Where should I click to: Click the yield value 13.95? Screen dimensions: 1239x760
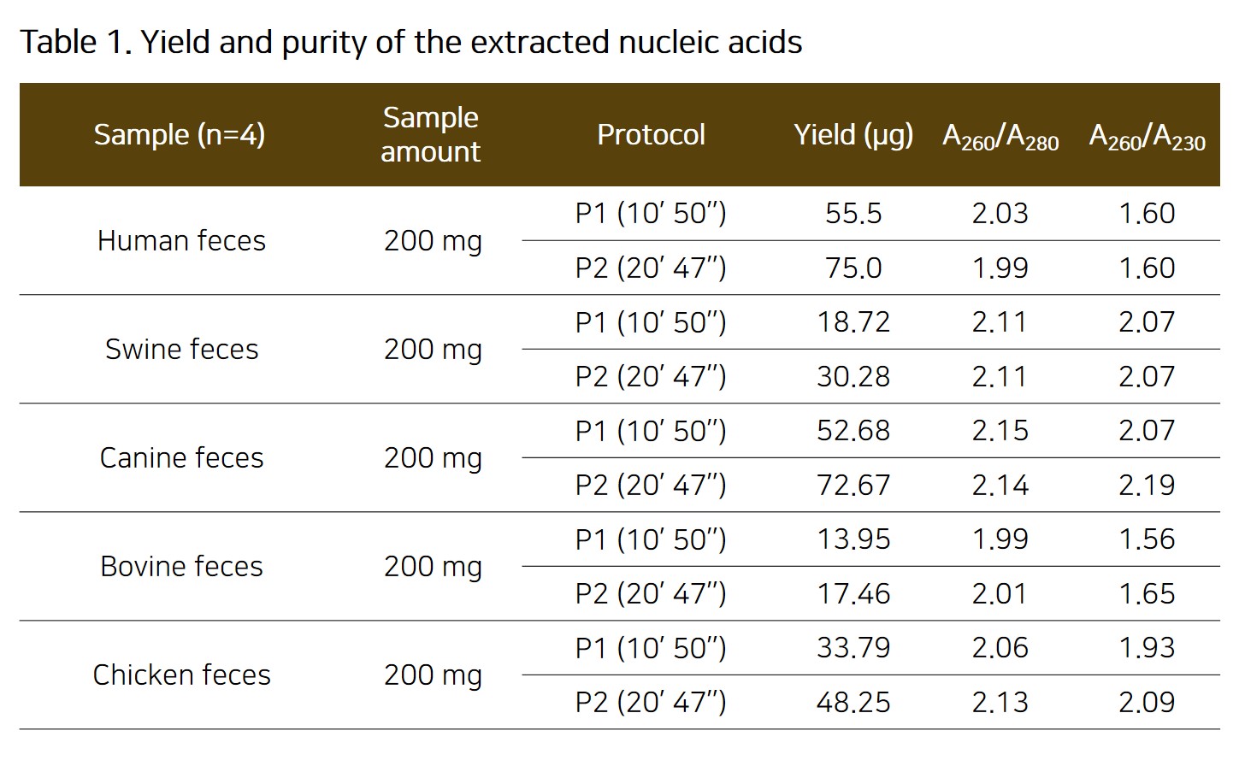point(853,539)
